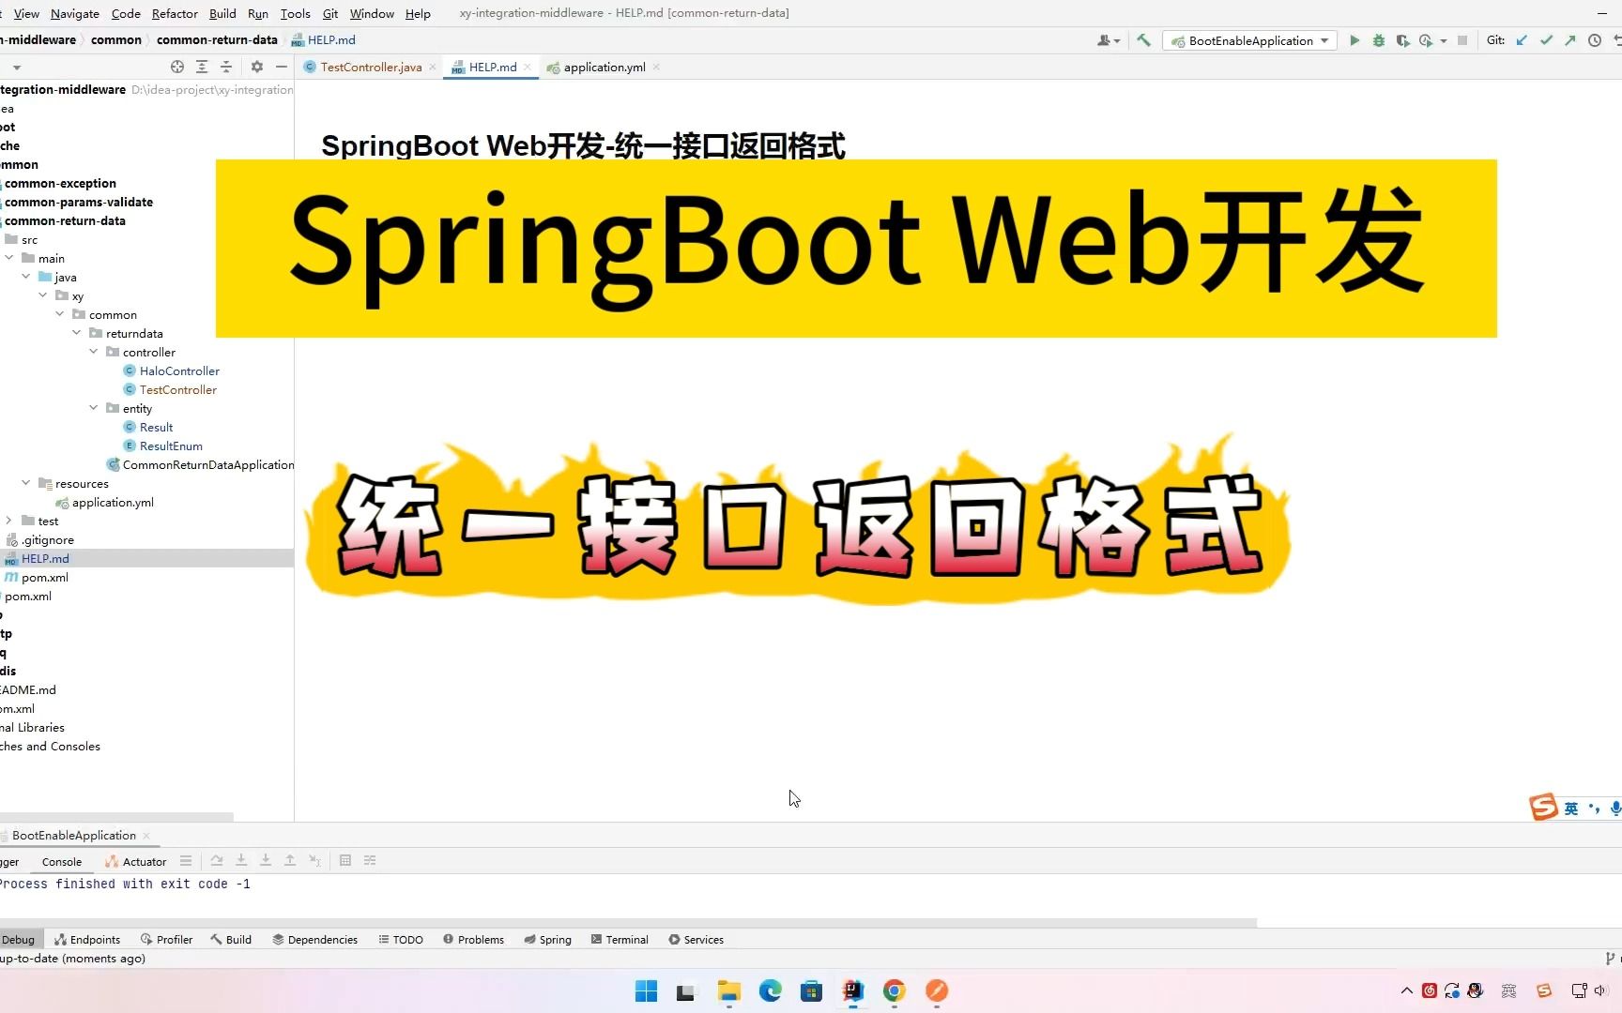Click the Step Over icon in debug toolbar
The width and height of the screenshot is (1622, 1013).
click(x=217, y=860)
